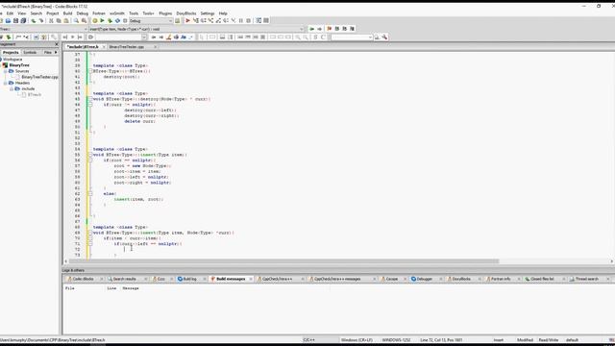Image resolution: width=615 pixels, height=346 pixels.
Task: Cut selection with the scissors icon
Action: [x=51, y=21]
